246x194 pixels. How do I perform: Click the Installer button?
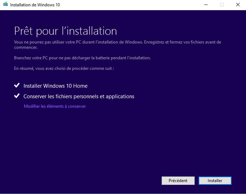(215, 181)
